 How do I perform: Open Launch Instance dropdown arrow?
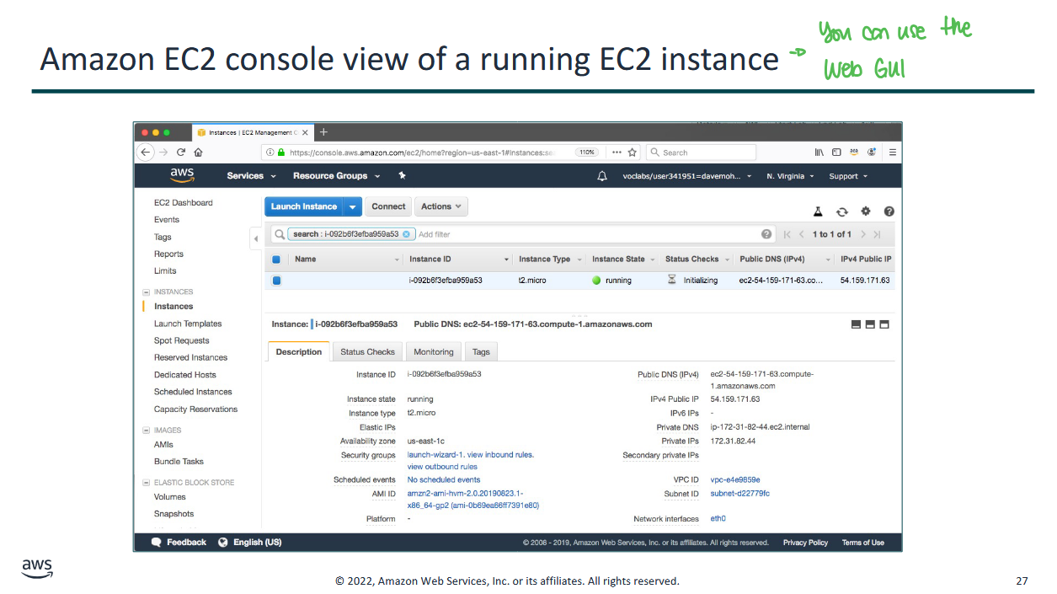pyautogui.click(x=352, y=206)
